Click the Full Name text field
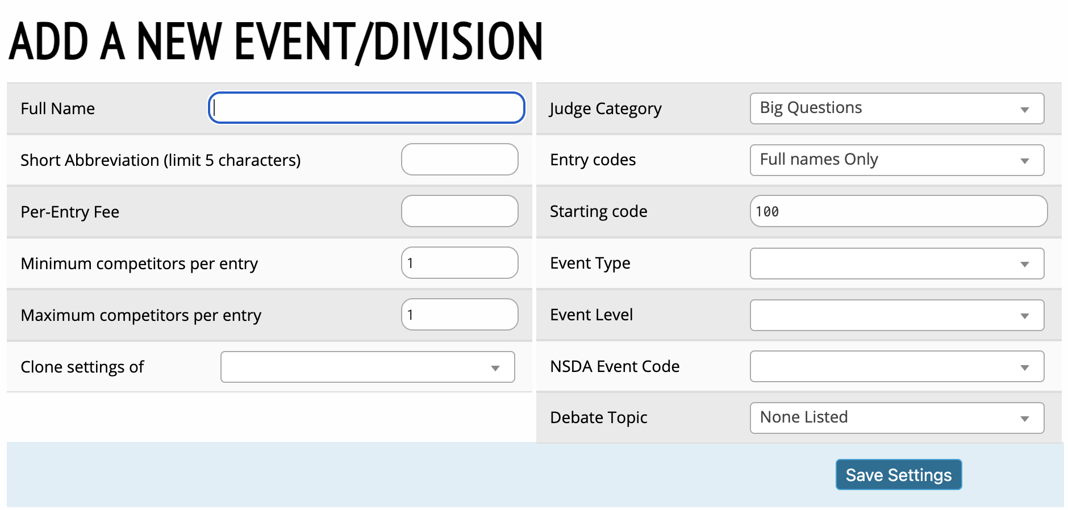 tap(366, 108)
